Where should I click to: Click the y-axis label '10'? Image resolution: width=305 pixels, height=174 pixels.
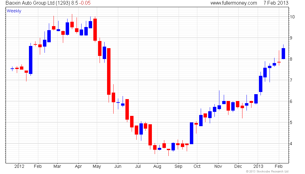(292, 17)
